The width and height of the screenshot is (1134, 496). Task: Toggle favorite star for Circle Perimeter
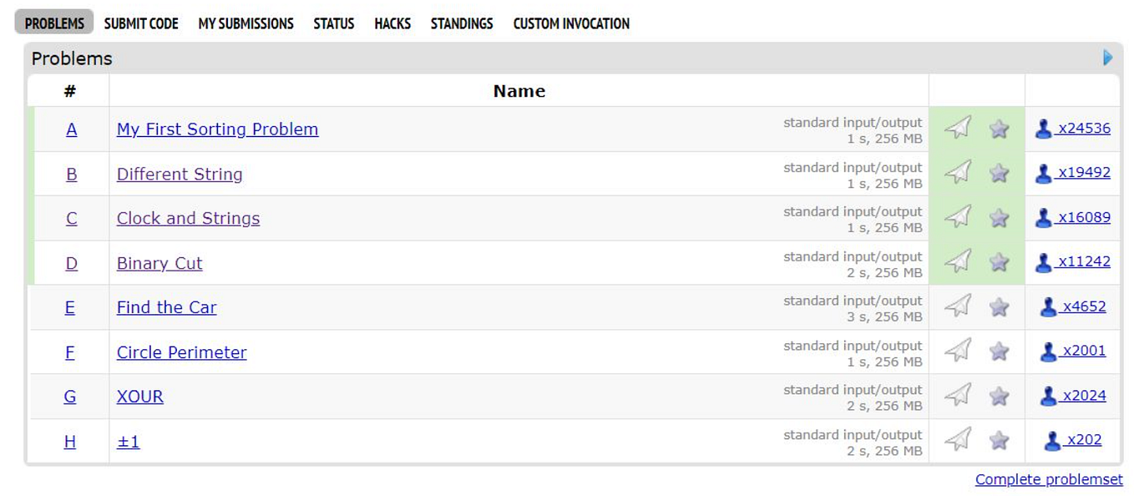[x=999, y=352]
